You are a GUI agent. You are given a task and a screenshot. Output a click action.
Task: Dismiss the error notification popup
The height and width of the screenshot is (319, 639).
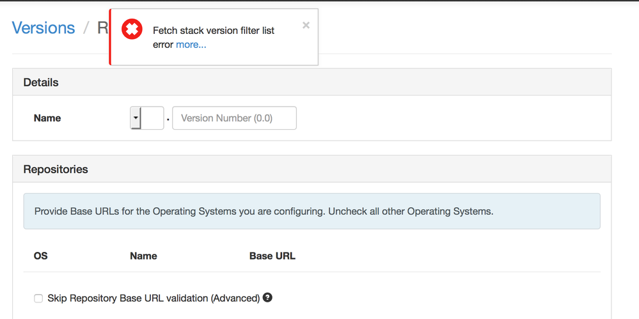point(306,26)
